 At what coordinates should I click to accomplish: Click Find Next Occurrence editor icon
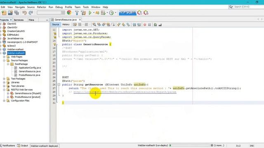104,25
